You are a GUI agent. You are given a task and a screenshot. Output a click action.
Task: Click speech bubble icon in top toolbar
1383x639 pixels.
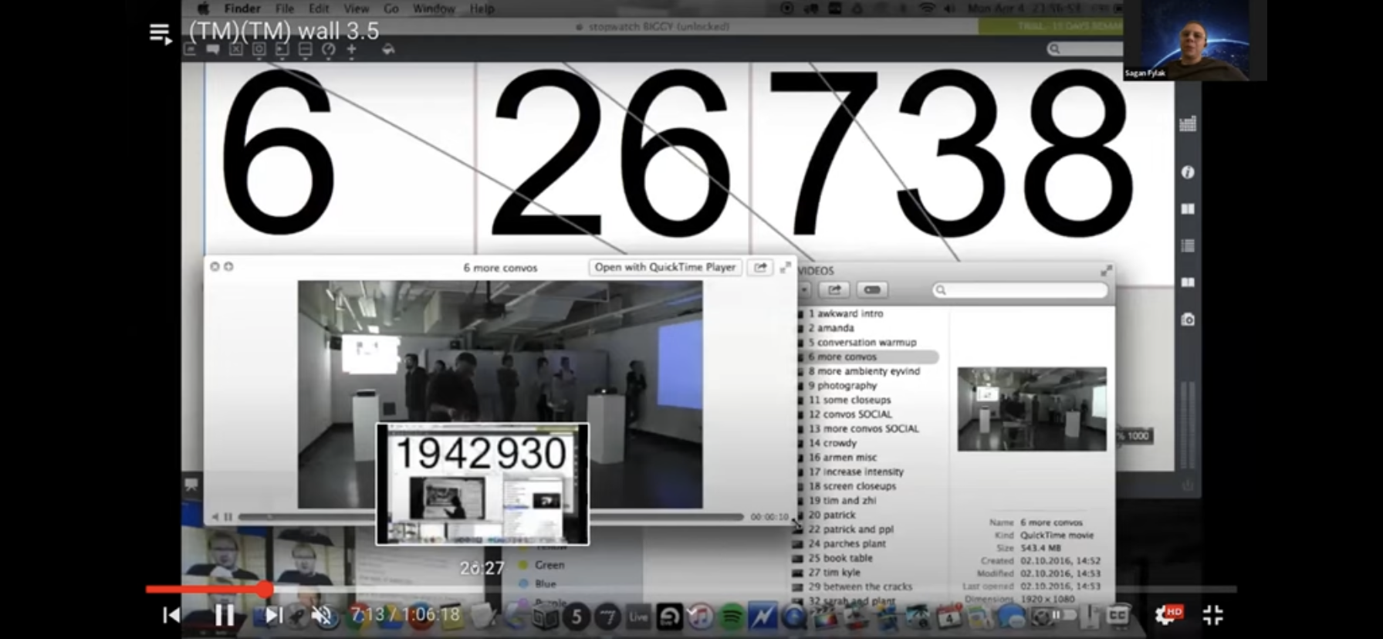(212, 49)
